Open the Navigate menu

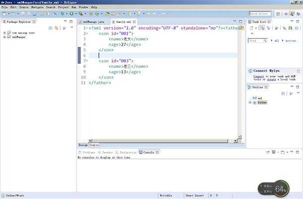pyautogui.click(x=37, y=7)
